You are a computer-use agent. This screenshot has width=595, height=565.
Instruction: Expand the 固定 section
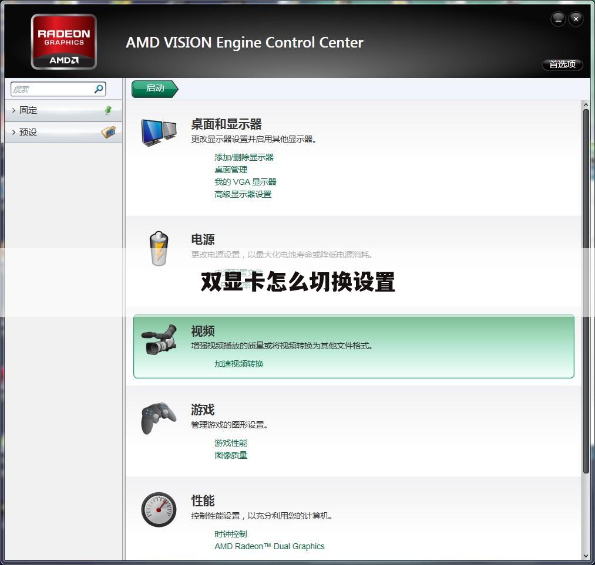[63, 110]
